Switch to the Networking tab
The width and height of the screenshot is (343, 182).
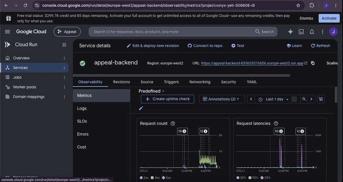tap(200, 82)
